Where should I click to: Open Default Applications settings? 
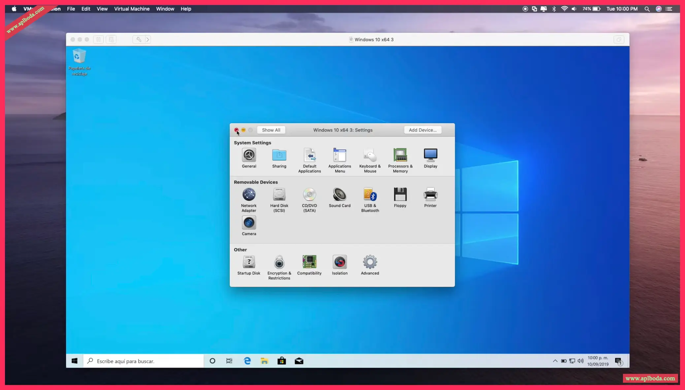(x=310, y=161)
